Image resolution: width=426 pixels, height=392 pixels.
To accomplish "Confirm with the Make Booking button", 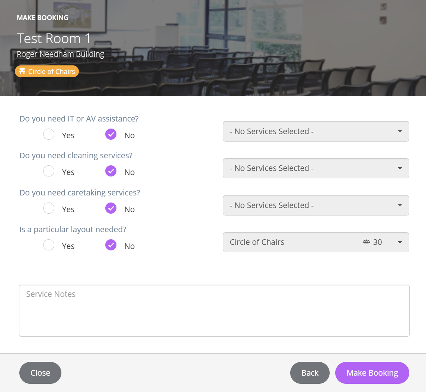I will (x=372, y=373).
